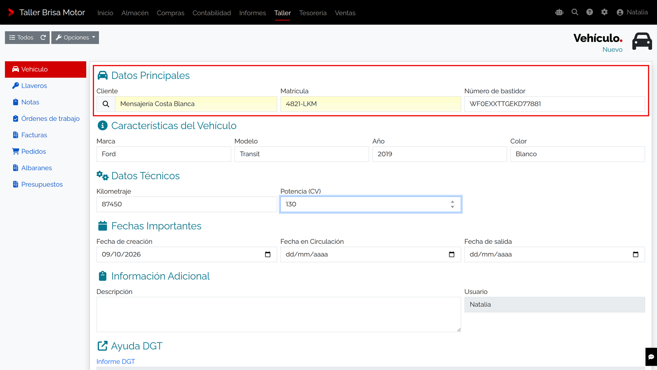Click the reload arrow button next to Todos
657x370 pixels.
[43, 37]
